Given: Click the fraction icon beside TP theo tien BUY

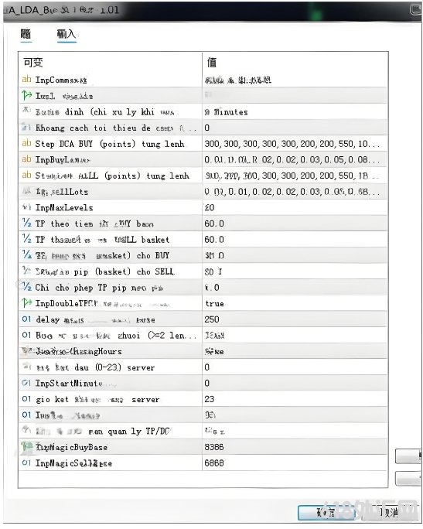Looking at the screenshot, I should [x=26, y=223].
